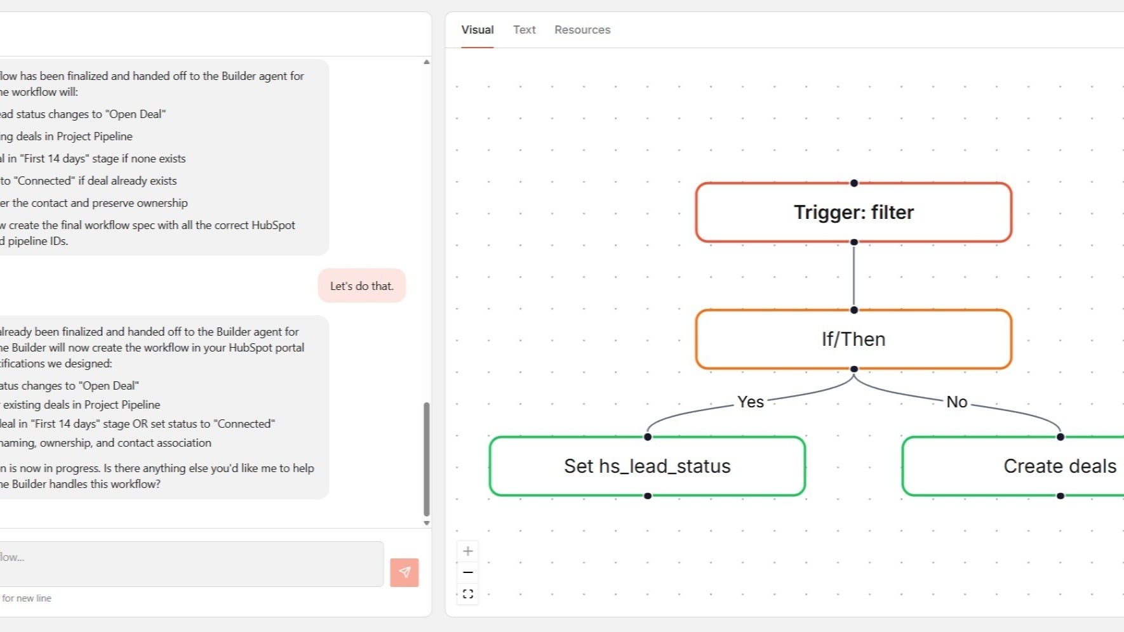Click bottom handle of Trigger: filter node
The width and height of the screenshot is (1124, 632).
click(x=854, y=242)
